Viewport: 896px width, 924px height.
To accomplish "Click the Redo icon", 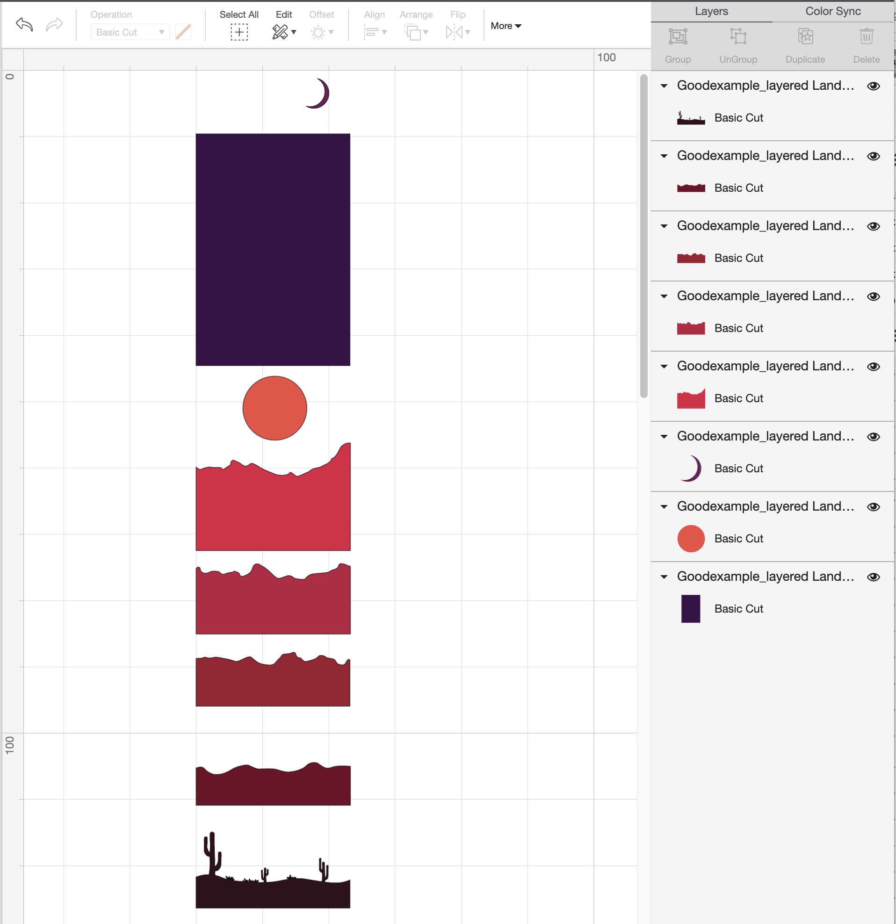I will (53, 24).
